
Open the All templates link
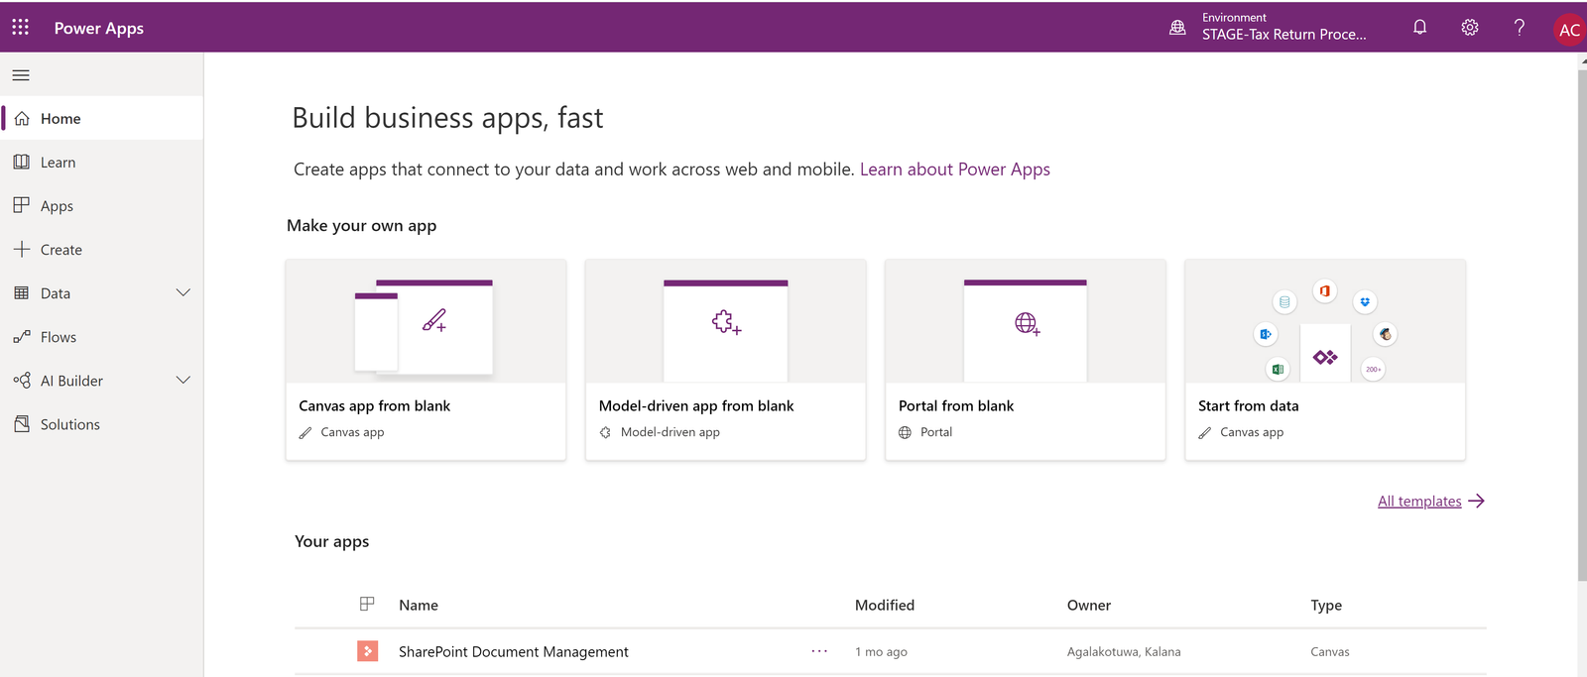[x=1419, y=502]
